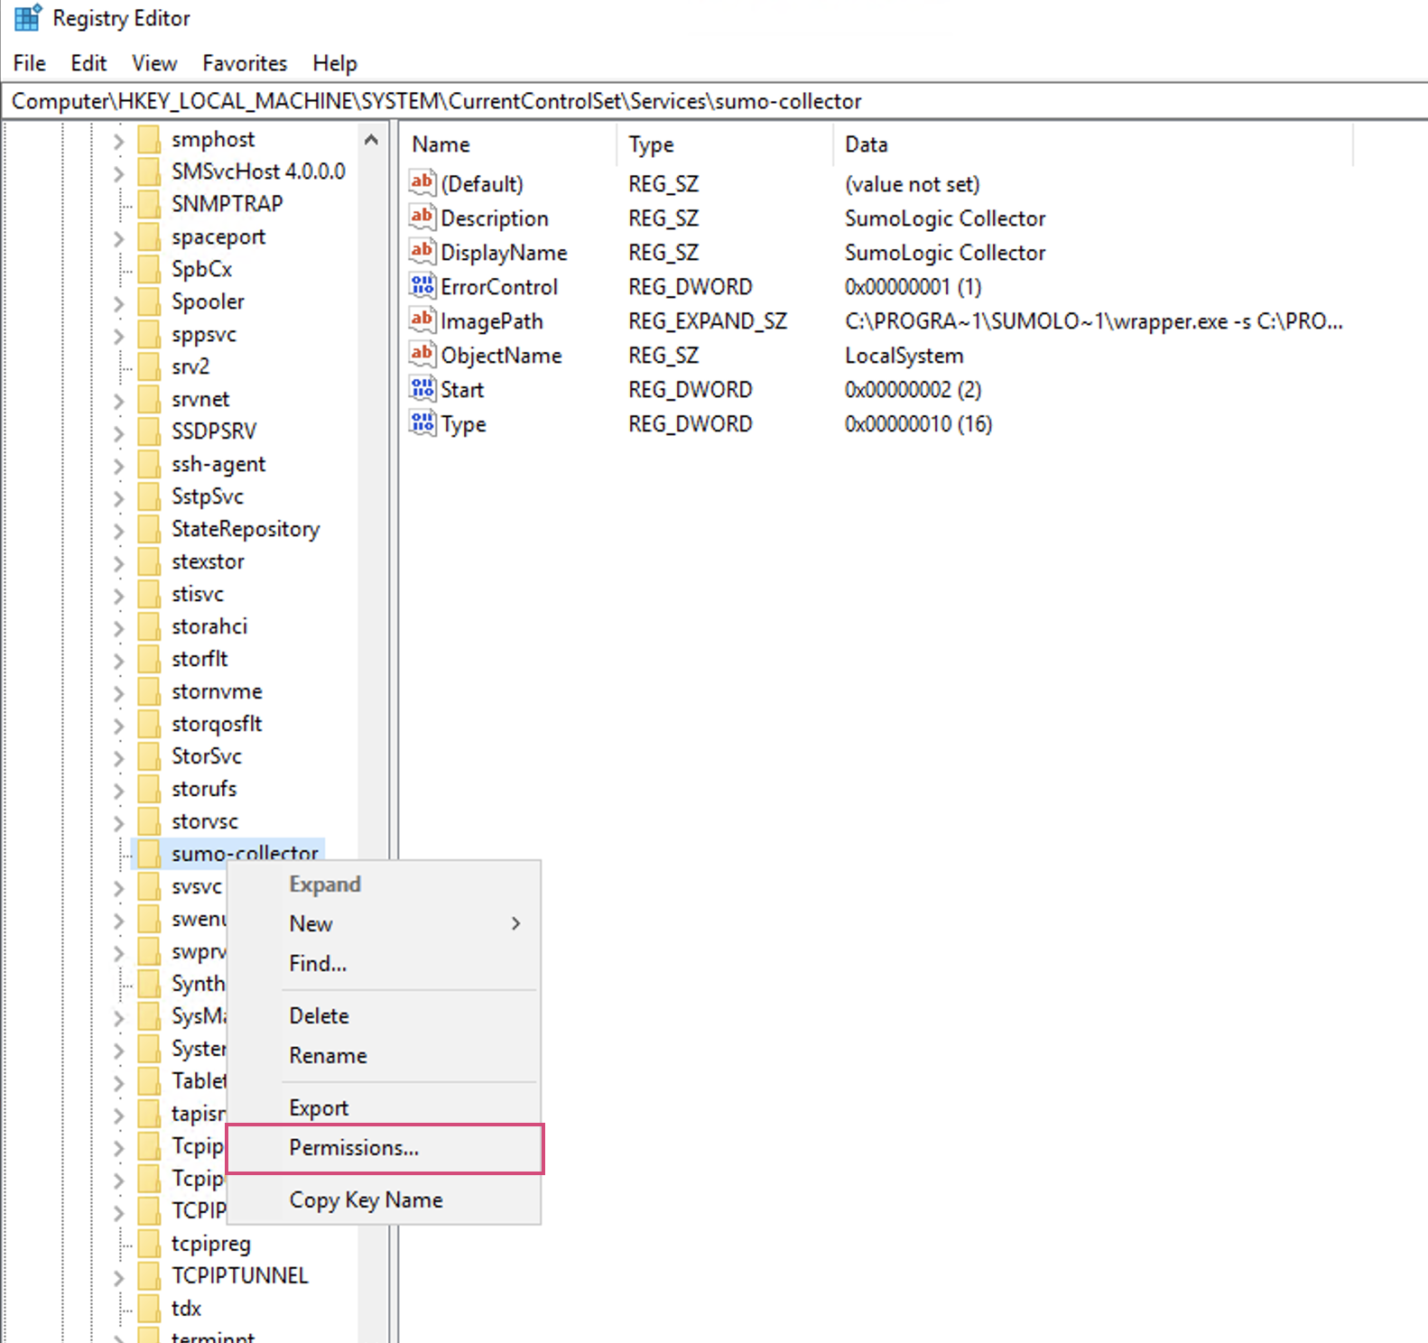
Task: Choose Permissions... from the context menu
Action: (354, 1147)
